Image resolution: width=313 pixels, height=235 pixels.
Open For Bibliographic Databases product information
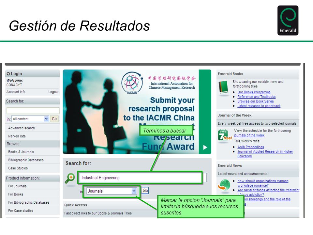coord(29,202)
